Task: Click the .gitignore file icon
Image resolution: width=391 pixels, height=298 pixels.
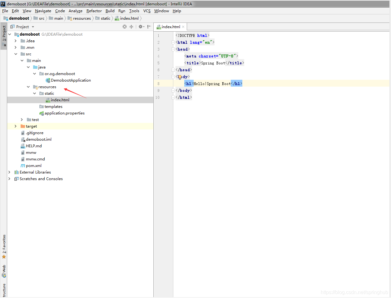Action: point(23,133)
